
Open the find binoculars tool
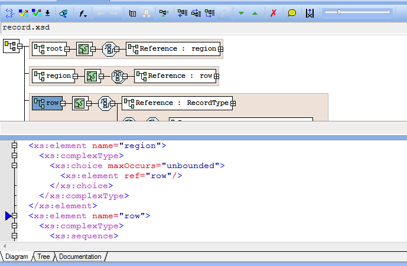[x=64, y=13]
